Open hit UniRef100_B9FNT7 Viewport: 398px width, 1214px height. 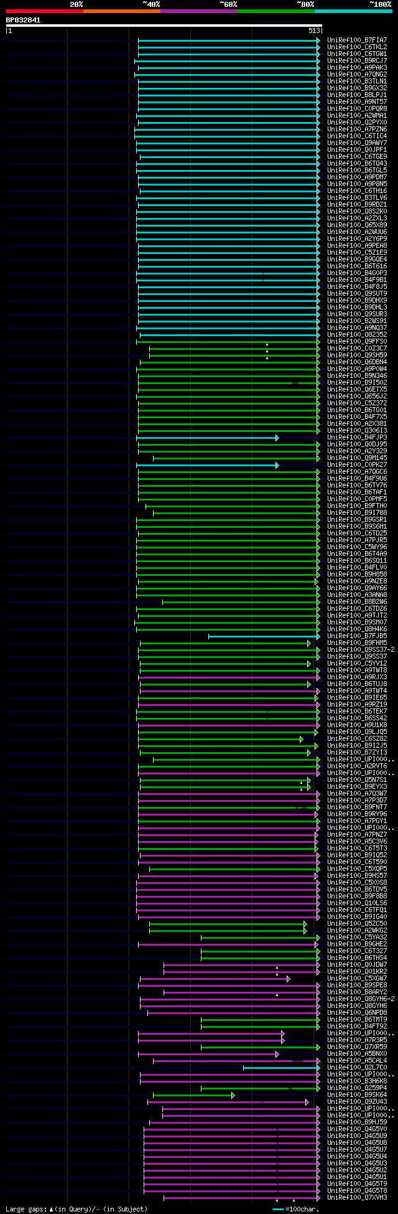point(357,807)
